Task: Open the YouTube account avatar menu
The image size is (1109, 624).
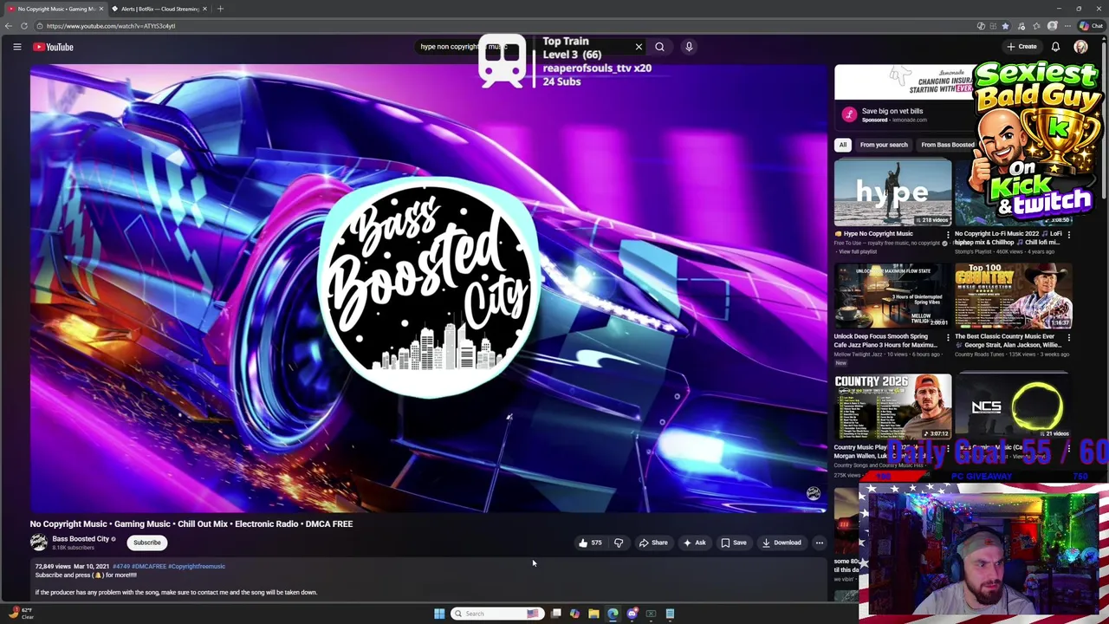Action: pos(1080,47)
